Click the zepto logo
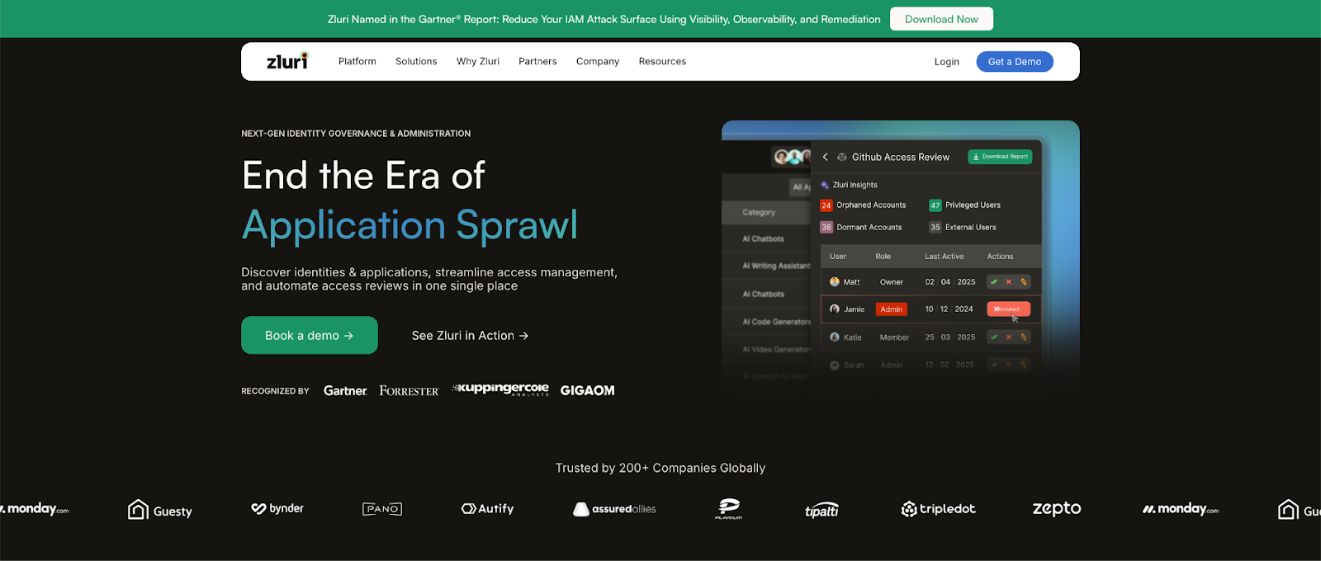 pos(1057,509)
